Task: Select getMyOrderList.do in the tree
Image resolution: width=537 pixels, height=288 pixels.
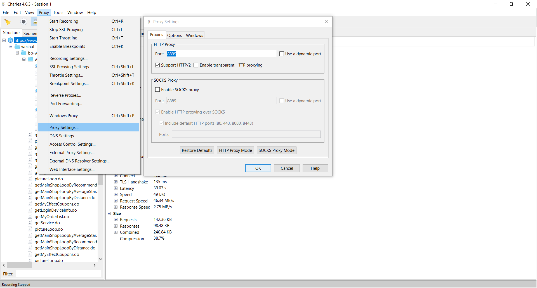Action: [x=52, y=217]
